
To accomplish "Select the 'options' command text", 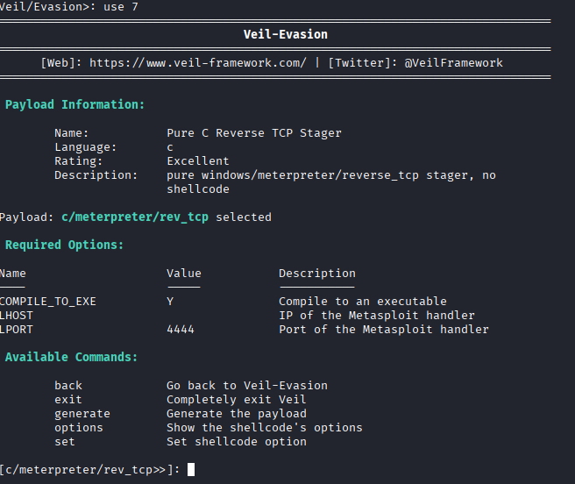I will click(x=79, y=428).
